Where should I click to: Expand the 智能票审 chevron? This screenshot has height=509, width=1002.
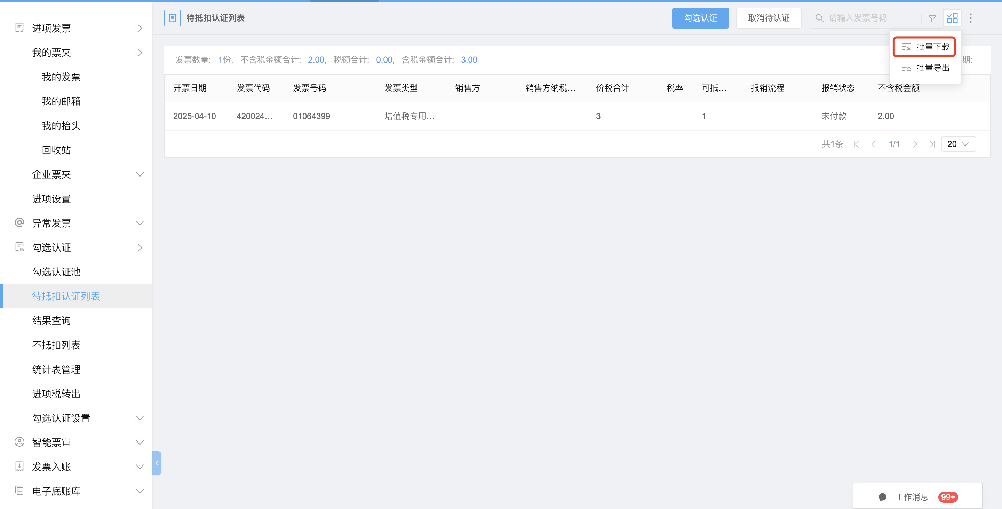(x=140, y=443)
